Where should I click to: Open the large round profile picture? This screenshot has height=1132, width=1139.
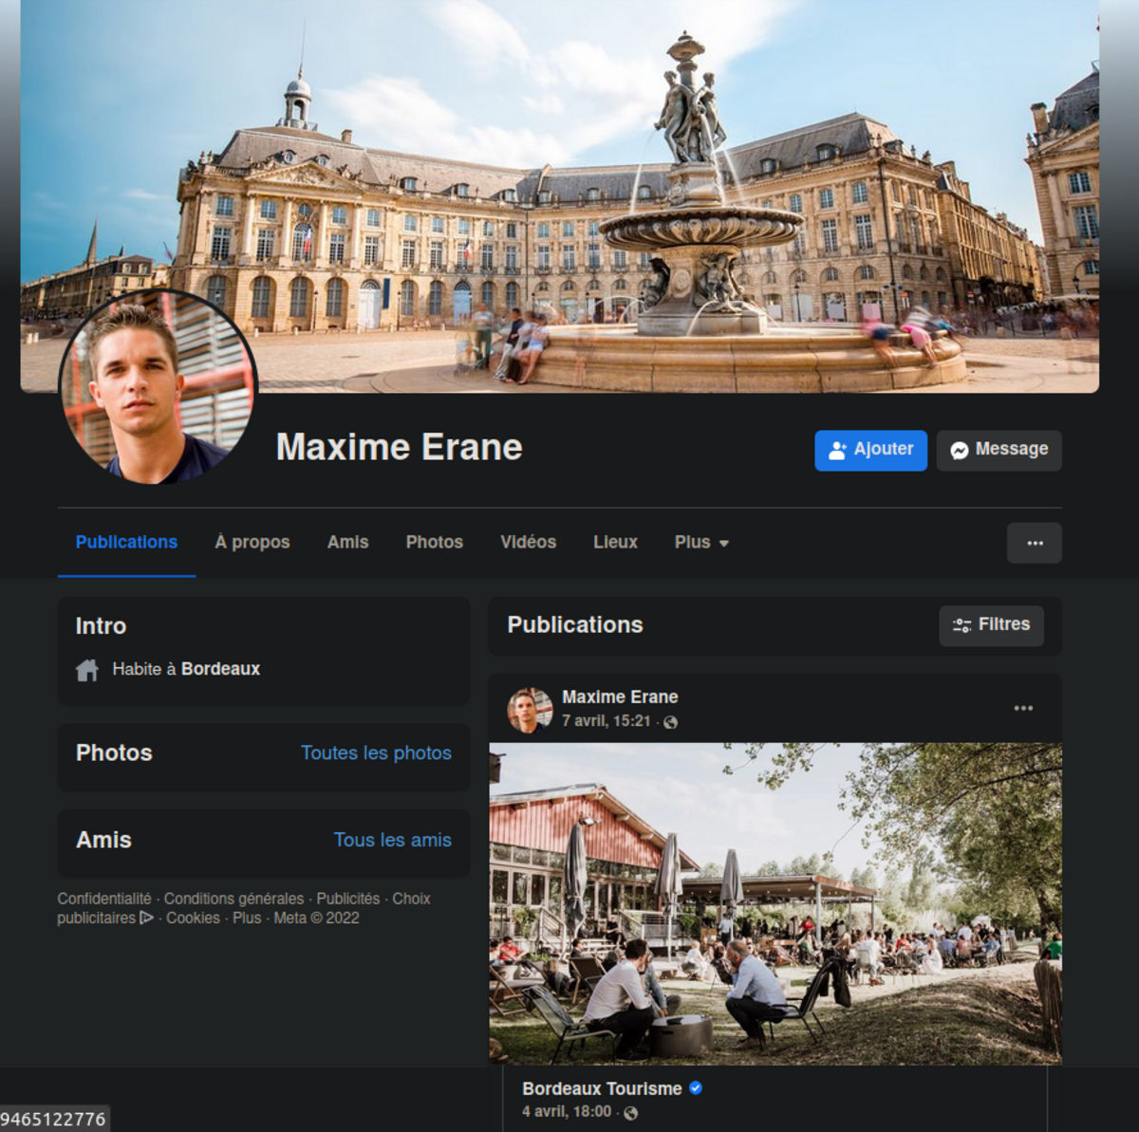coord(158,388)
